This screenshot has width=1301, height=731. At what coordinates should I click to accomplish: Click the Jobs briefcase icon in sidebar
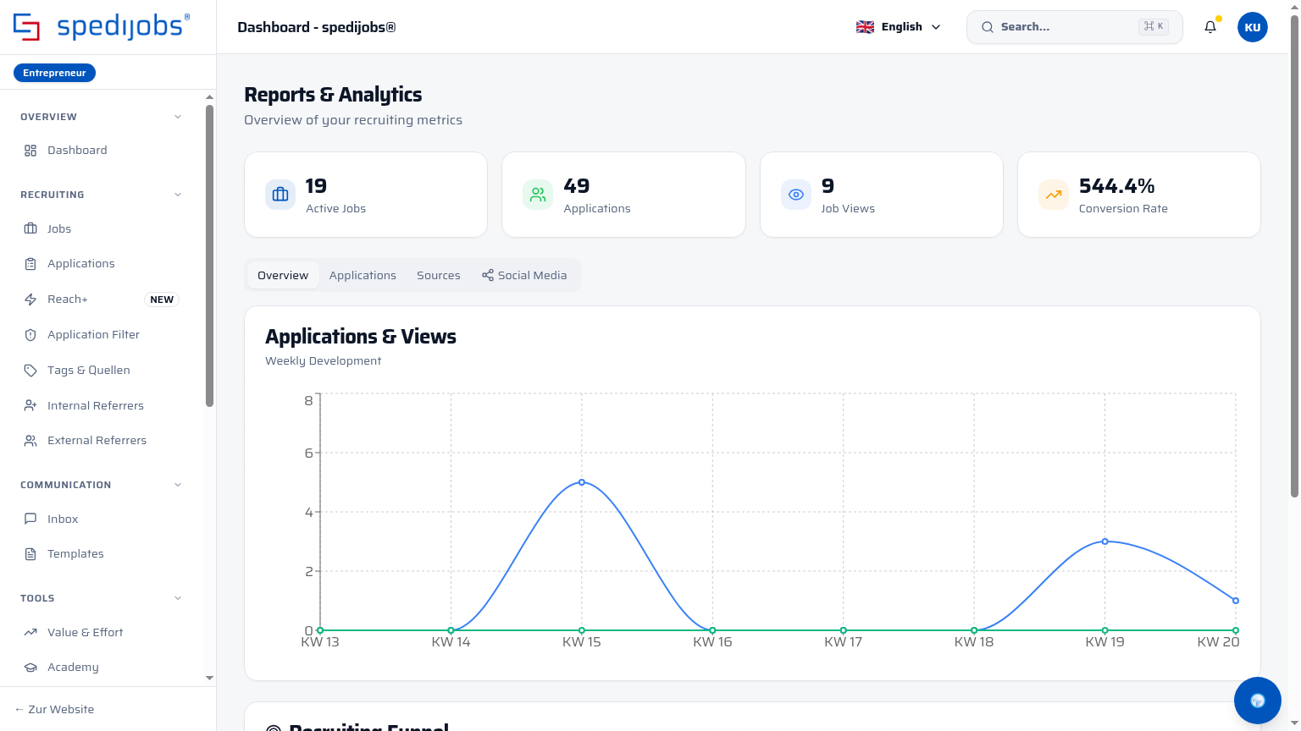[x=30, y=228]
